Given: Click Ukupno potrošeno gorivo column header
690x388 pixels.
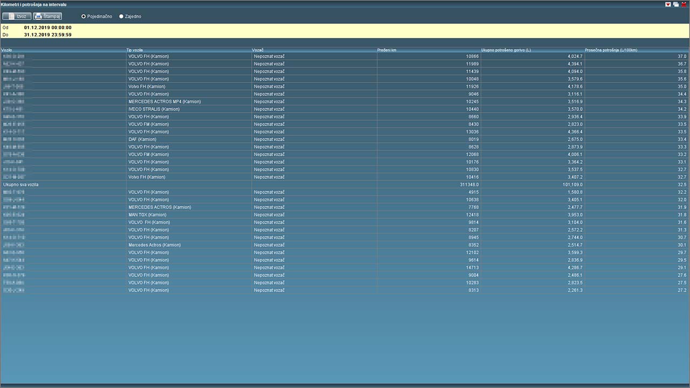Looking at the screenshot, I should pos(506,50).
